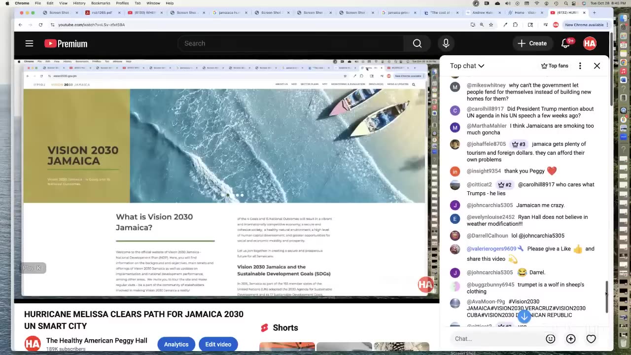This screenshot has height=355, width=631.
Task: Open the View menu
Action: (63, 3)
